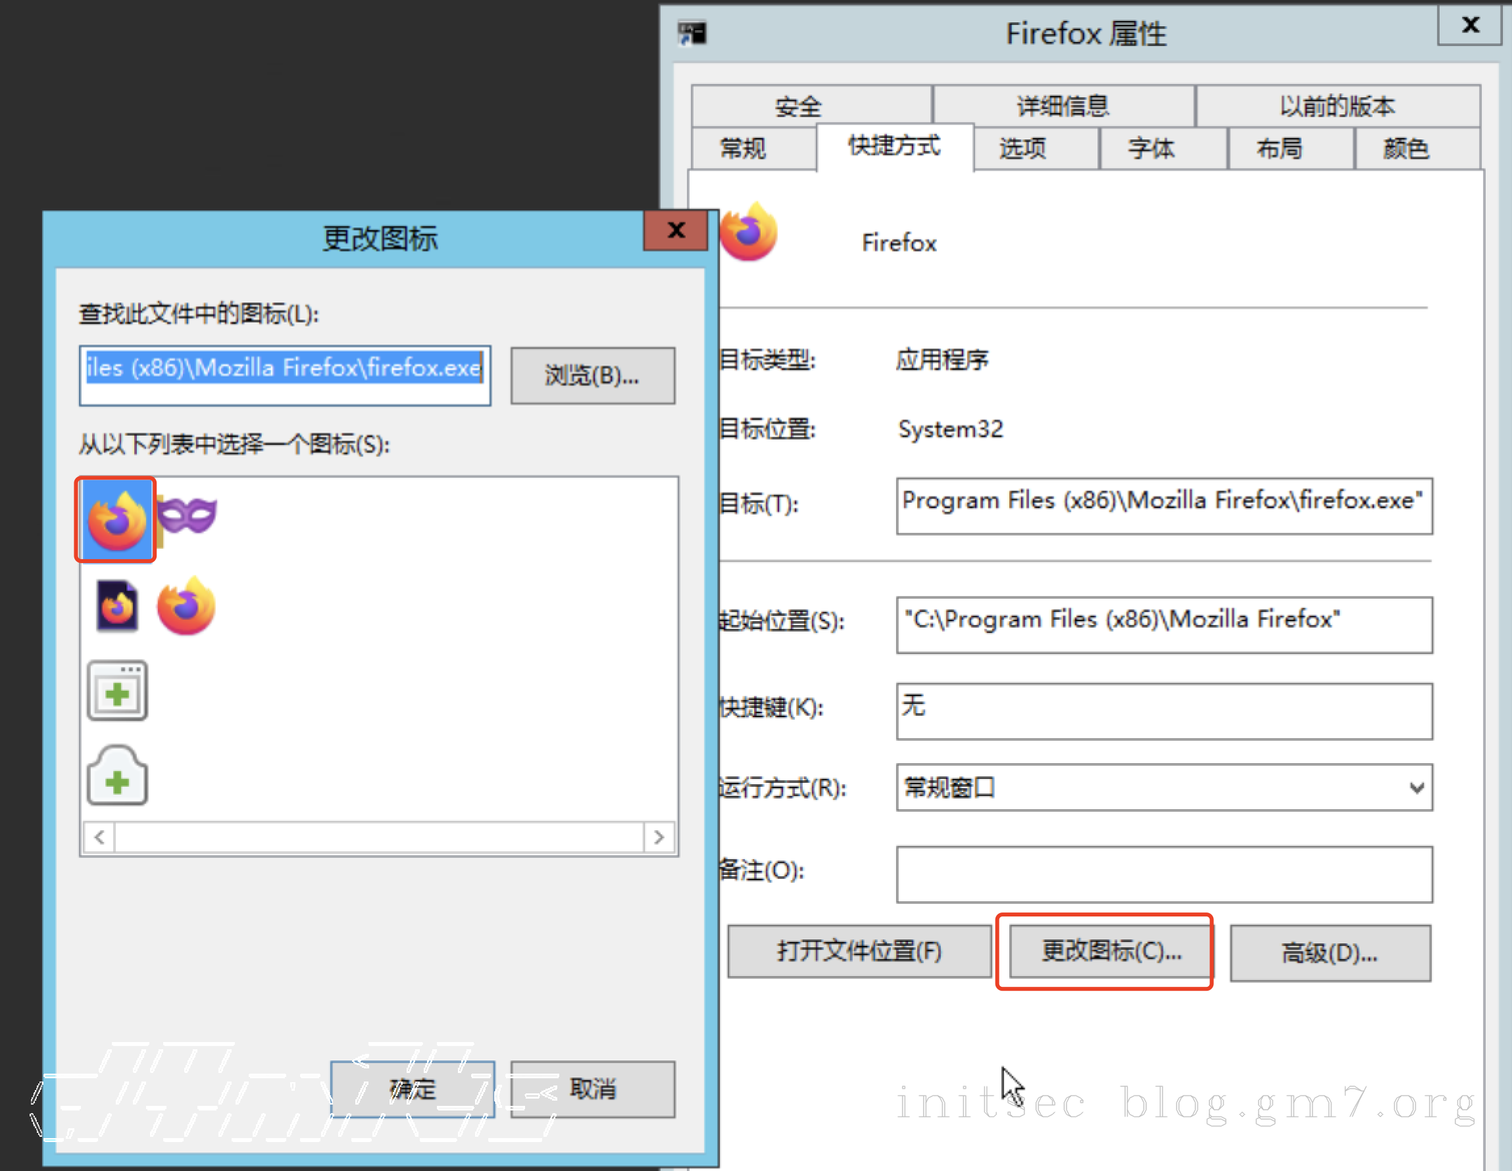
Task: Choose the purple private browsing mask icon
Action: tap(187, 516)
